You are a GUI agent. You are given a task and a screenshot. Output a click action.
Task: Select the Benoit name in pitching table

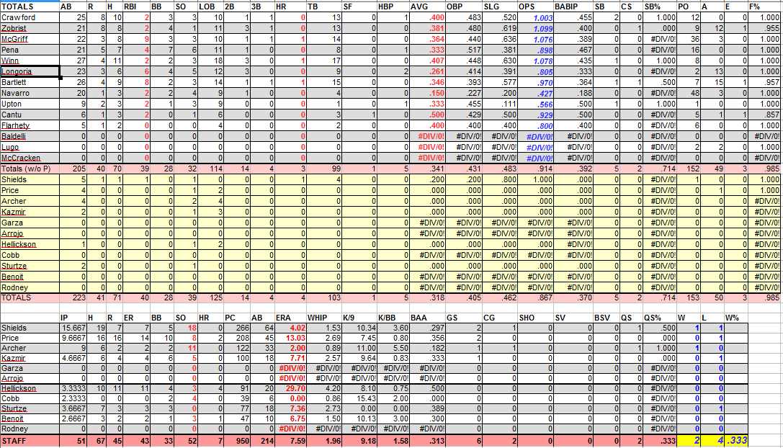[30, 418]
